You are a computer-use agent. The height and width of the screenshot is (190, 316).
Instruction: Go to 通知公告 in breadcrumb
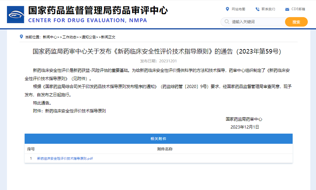tap(89, 37)
